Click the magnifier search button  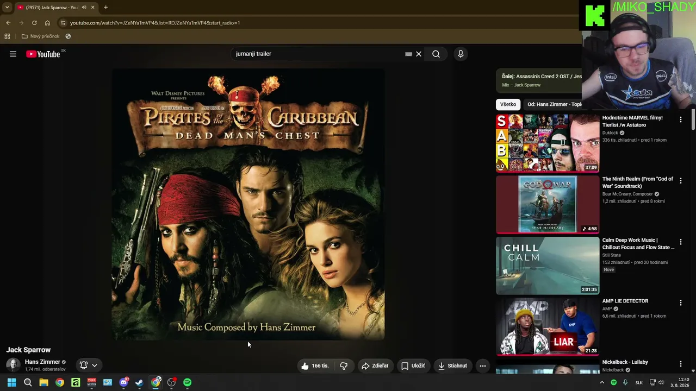(436, 54)
